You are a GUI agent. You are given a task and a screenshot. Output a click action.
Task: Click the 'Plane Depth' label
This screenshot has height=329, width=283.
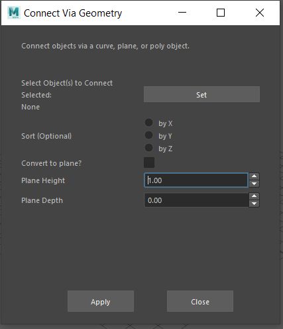(42, 200)
